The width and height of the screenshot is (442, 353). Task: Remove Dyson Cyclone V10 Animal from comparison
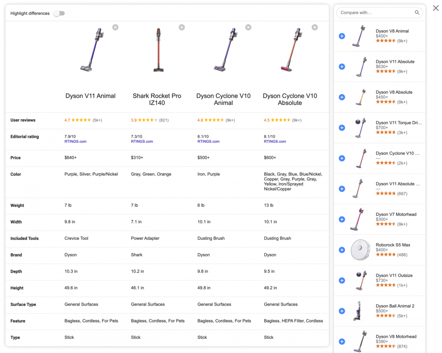248,27
